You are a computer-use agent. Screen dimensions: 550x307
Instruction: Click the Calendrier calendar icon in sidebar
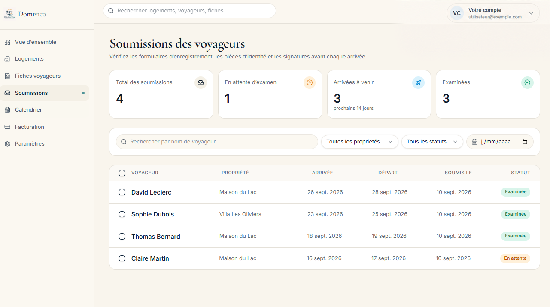point(7,110)
